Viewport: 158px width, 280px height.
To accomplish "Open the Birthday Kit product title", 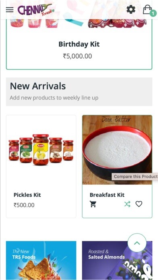I will pos(79,44).
